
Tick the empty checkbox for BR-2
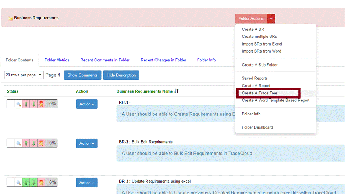coord(11,143)
